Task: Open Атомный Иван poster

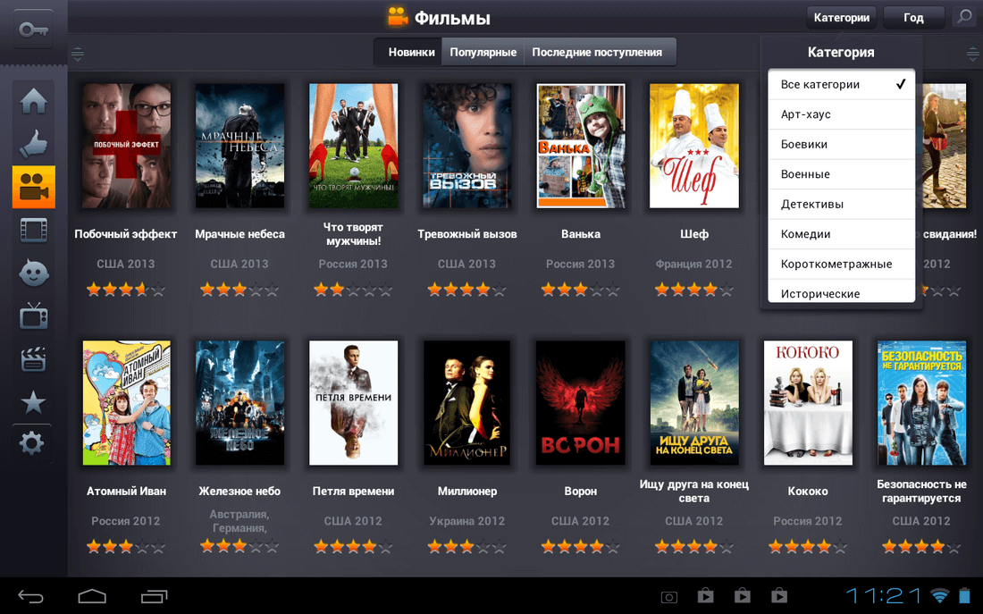Action: pyautogui.click(x=126, y=403)
